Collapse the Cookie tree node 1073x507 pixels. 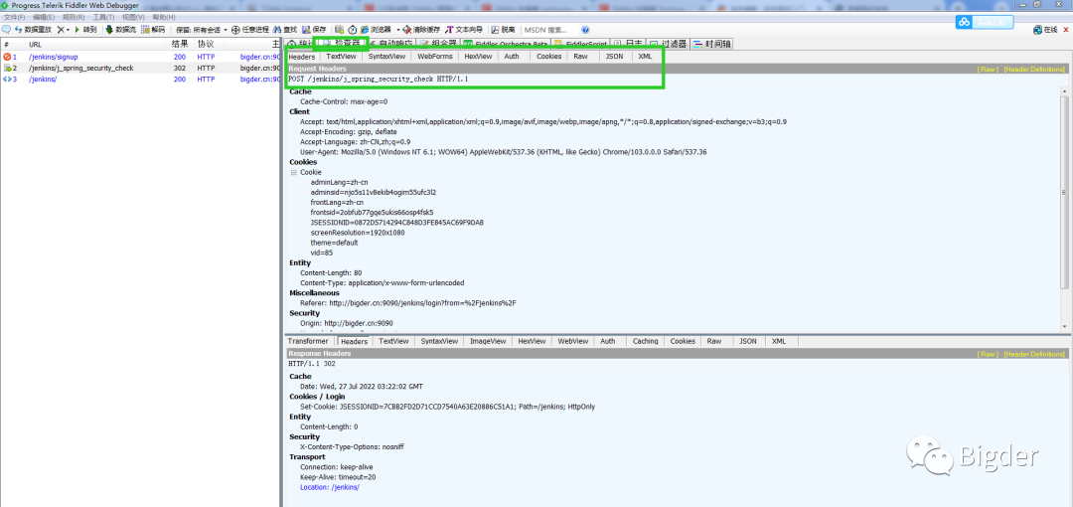point(293,173)
